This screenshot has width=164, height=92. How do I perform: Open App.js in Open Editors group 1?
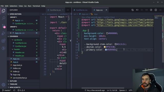pyautogui.click(x=23, y=20)
